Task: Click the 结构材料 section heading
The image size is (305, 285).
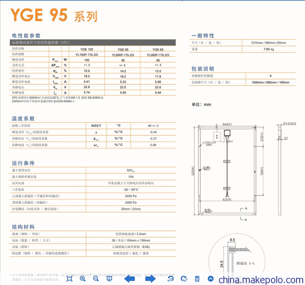Action: 23,227
